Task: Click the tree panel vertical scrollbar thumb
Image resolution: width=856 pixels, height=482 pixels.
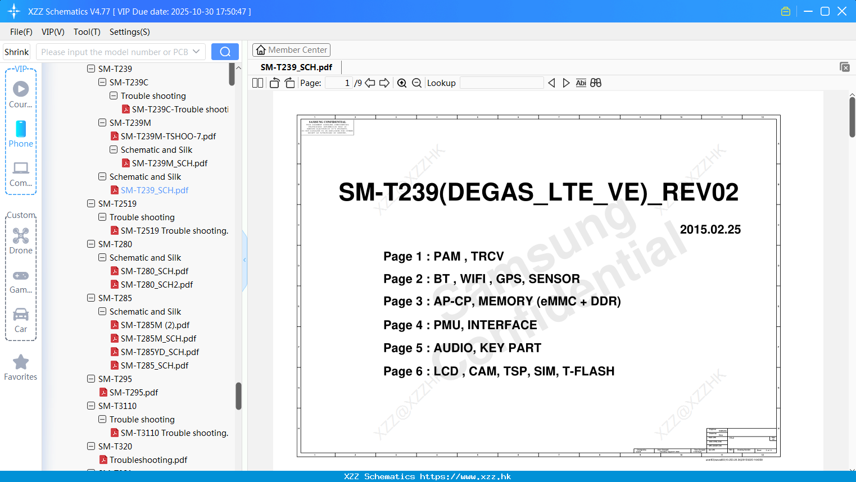Action: (x=238, y=396)
